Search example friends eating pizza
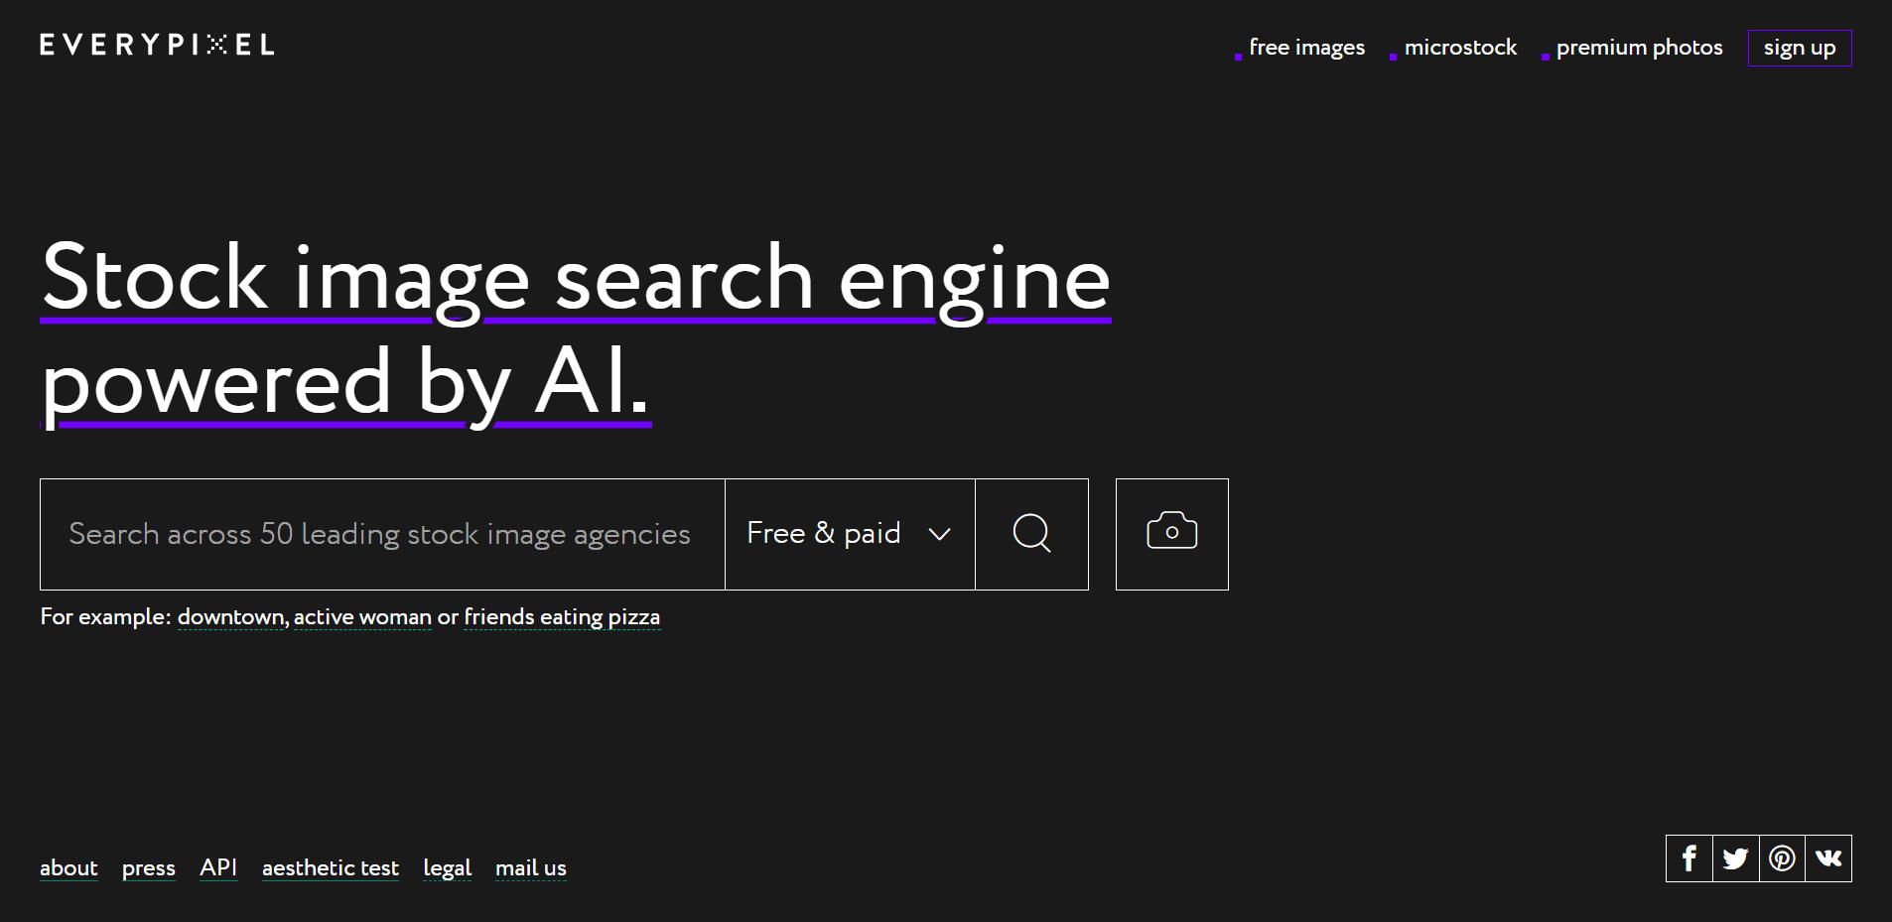 pos(562,617)
